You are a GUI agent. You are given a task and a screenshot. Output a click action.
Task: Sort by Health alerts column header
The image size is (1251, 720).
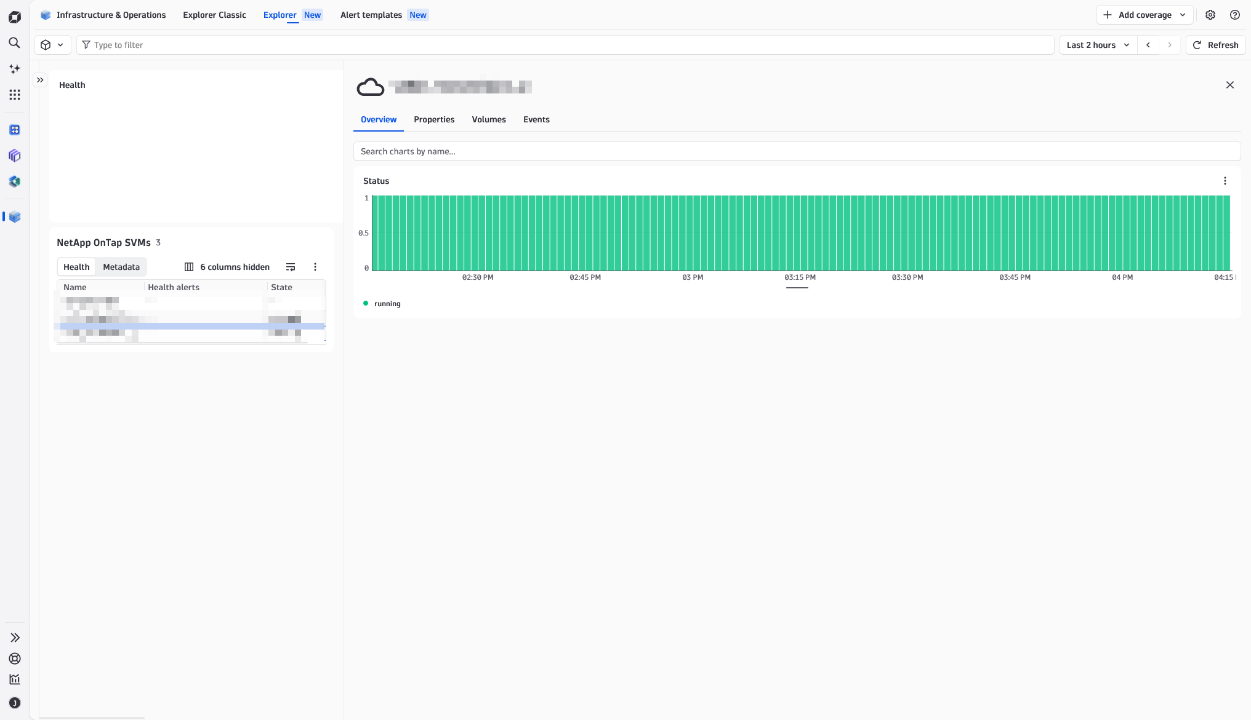tap(174, 287)
